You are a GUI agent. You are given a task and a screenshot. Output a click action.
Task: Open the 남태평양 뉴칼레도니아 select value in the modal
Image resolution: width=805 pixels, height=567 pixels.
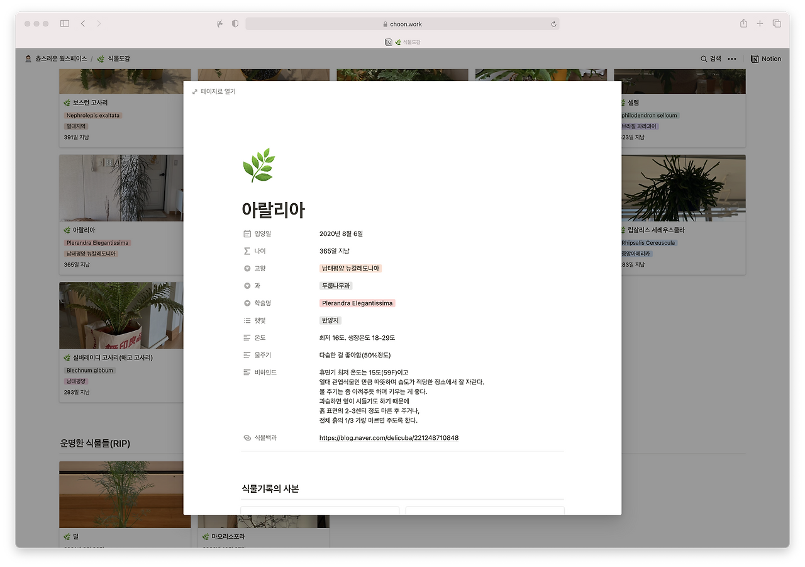point(351,269)
